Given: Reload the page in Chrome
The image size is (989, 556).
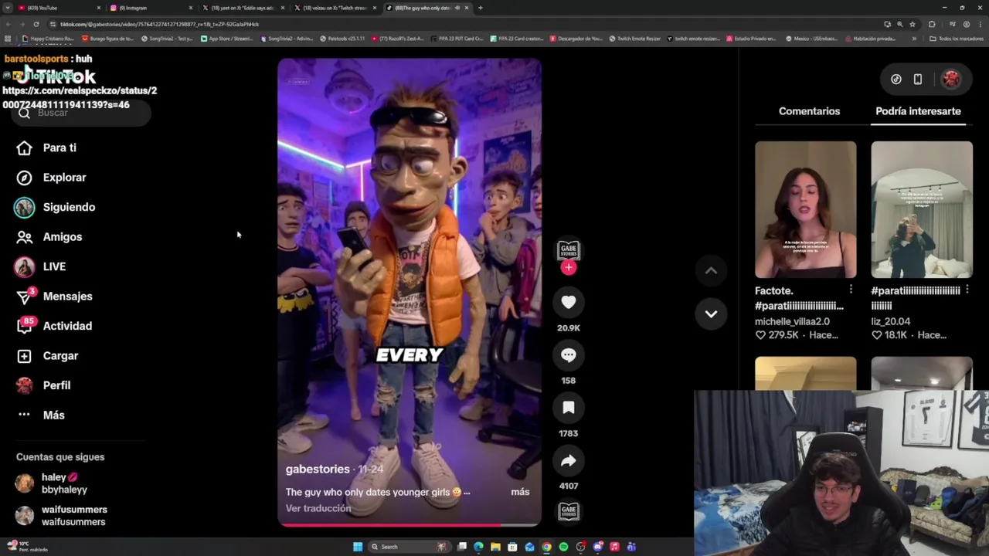Looking at the screenshot, I should tap(36, 24).
